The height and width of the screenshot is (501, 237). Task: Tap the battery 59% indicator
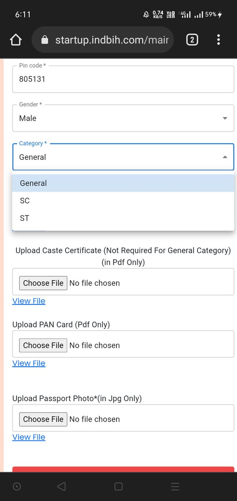click(x=214, y=14)
